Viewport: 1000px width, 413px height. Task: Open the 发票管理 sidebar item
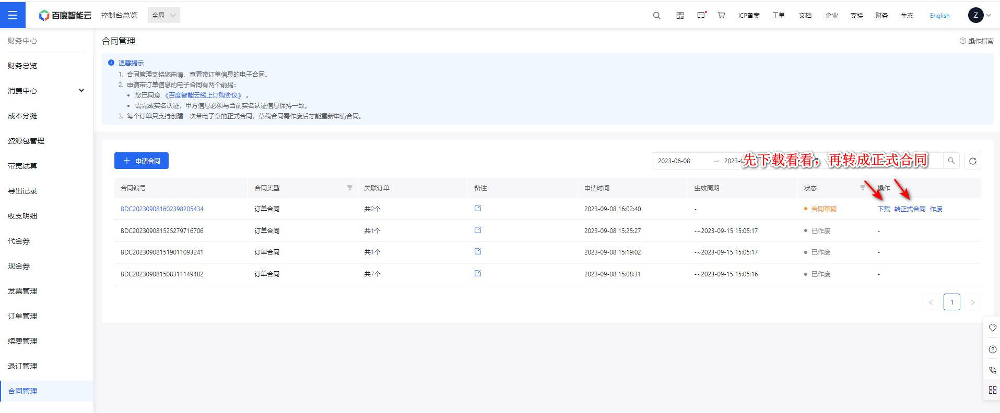[22, 291]
